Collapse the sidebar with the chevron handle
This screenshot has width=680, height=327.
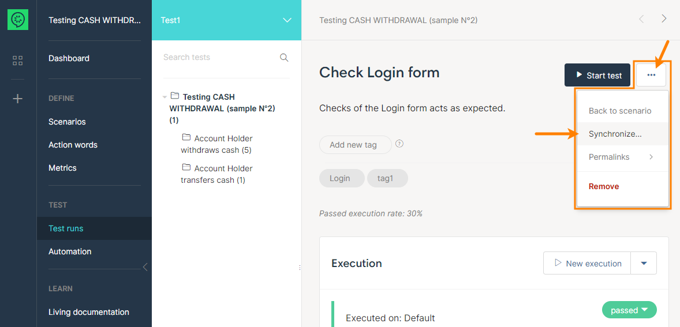tap(145, 266)
